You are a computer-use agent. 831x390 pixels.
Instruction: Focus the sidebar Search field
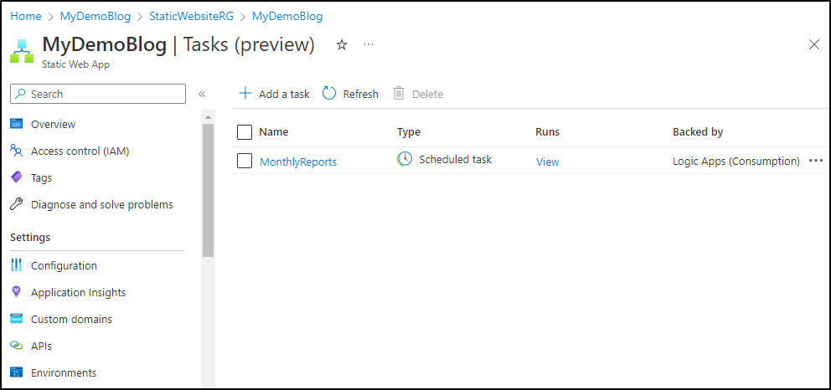(x=98, y=94)
